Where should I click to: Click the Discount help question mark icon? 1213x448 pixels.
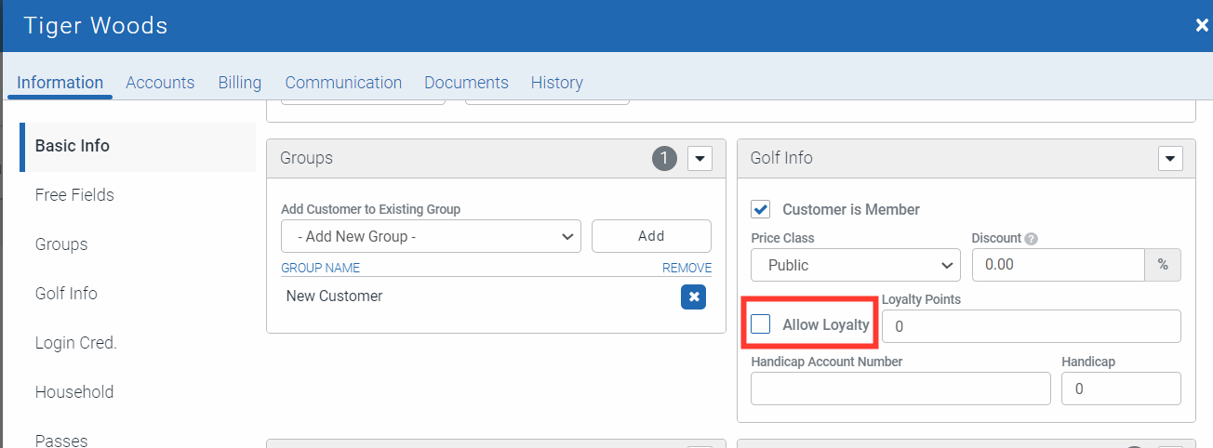pyautogui.click(x=1031, y=239)
